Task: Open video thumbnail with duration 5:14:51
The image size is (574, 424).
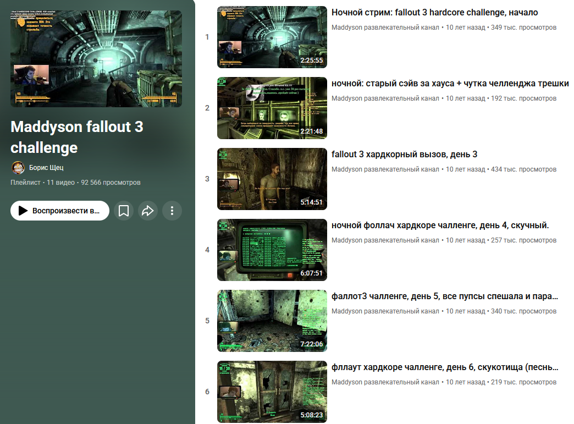Action: [272, 179]
